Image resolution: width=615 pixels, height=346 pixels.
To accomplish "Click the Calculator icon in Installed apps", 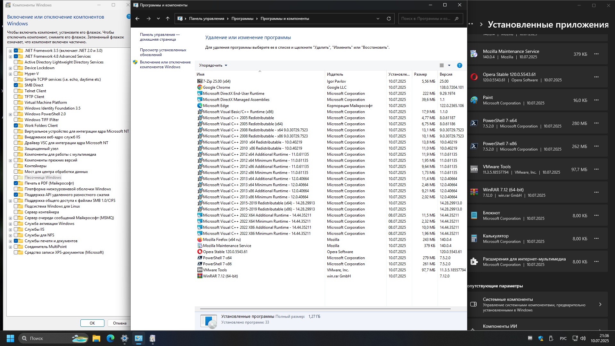I will (x=474, y=238).
